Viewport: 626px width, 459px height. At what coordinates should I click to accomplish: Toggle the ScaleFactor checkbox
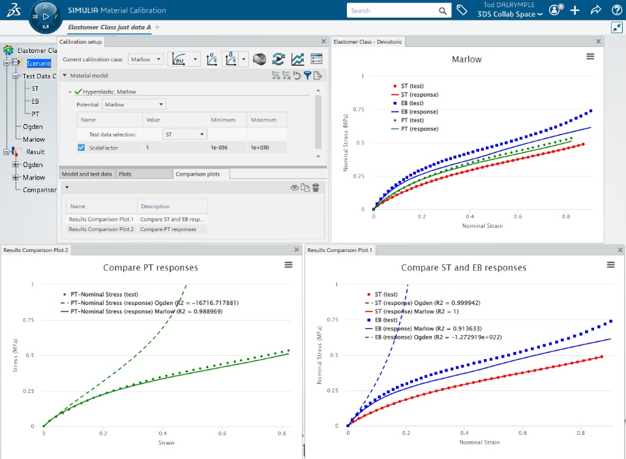(82, 148)
